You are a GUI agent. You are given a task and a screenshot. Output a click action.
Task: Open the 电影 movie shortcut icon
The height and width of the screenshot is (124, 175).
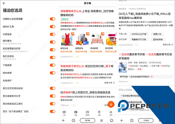pos(76,112)
